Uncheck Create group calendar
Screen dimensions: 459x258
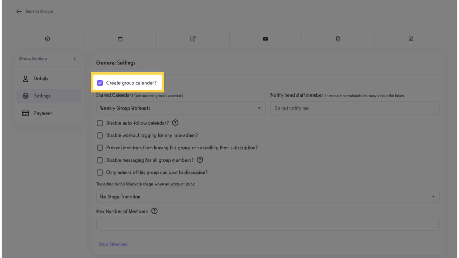click(100, 82)
